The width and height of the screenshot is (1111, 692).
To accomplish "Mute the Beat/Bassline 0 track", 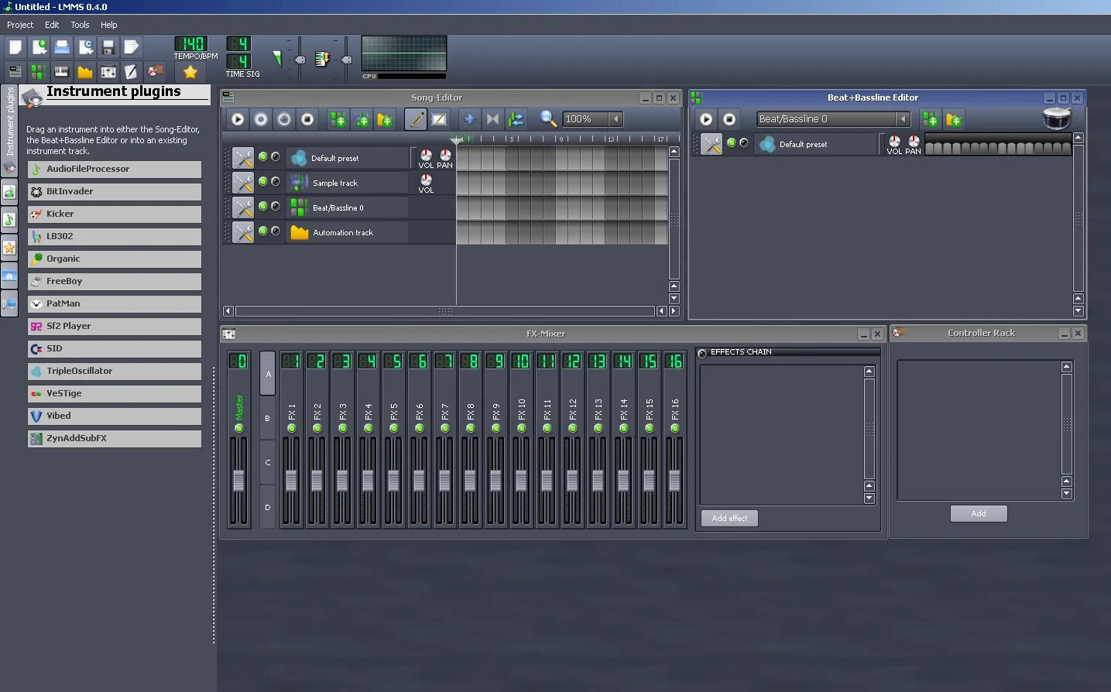I will 263,207.
